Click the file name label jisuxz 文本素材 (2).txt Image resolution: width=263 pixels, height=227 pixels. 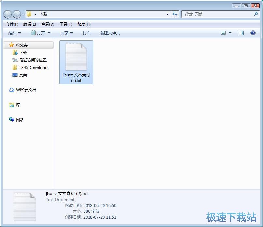[76, 78]
